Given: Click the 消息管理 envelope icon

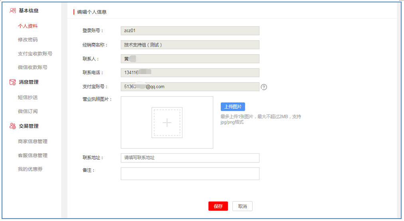Looking at the screenshot, I should [13, 82].
